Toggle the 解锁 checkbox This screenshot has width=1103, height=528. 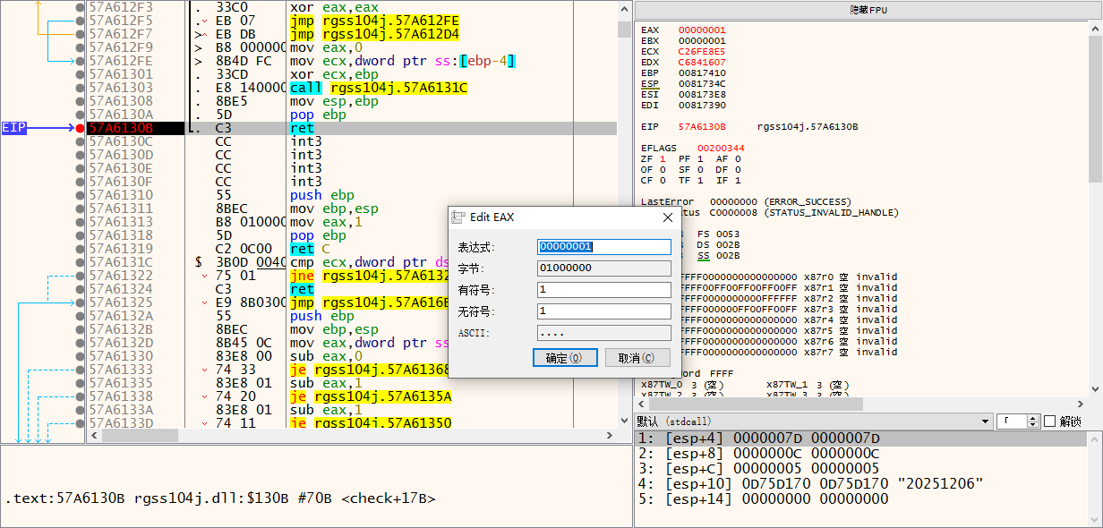(x=1050, y=422)
